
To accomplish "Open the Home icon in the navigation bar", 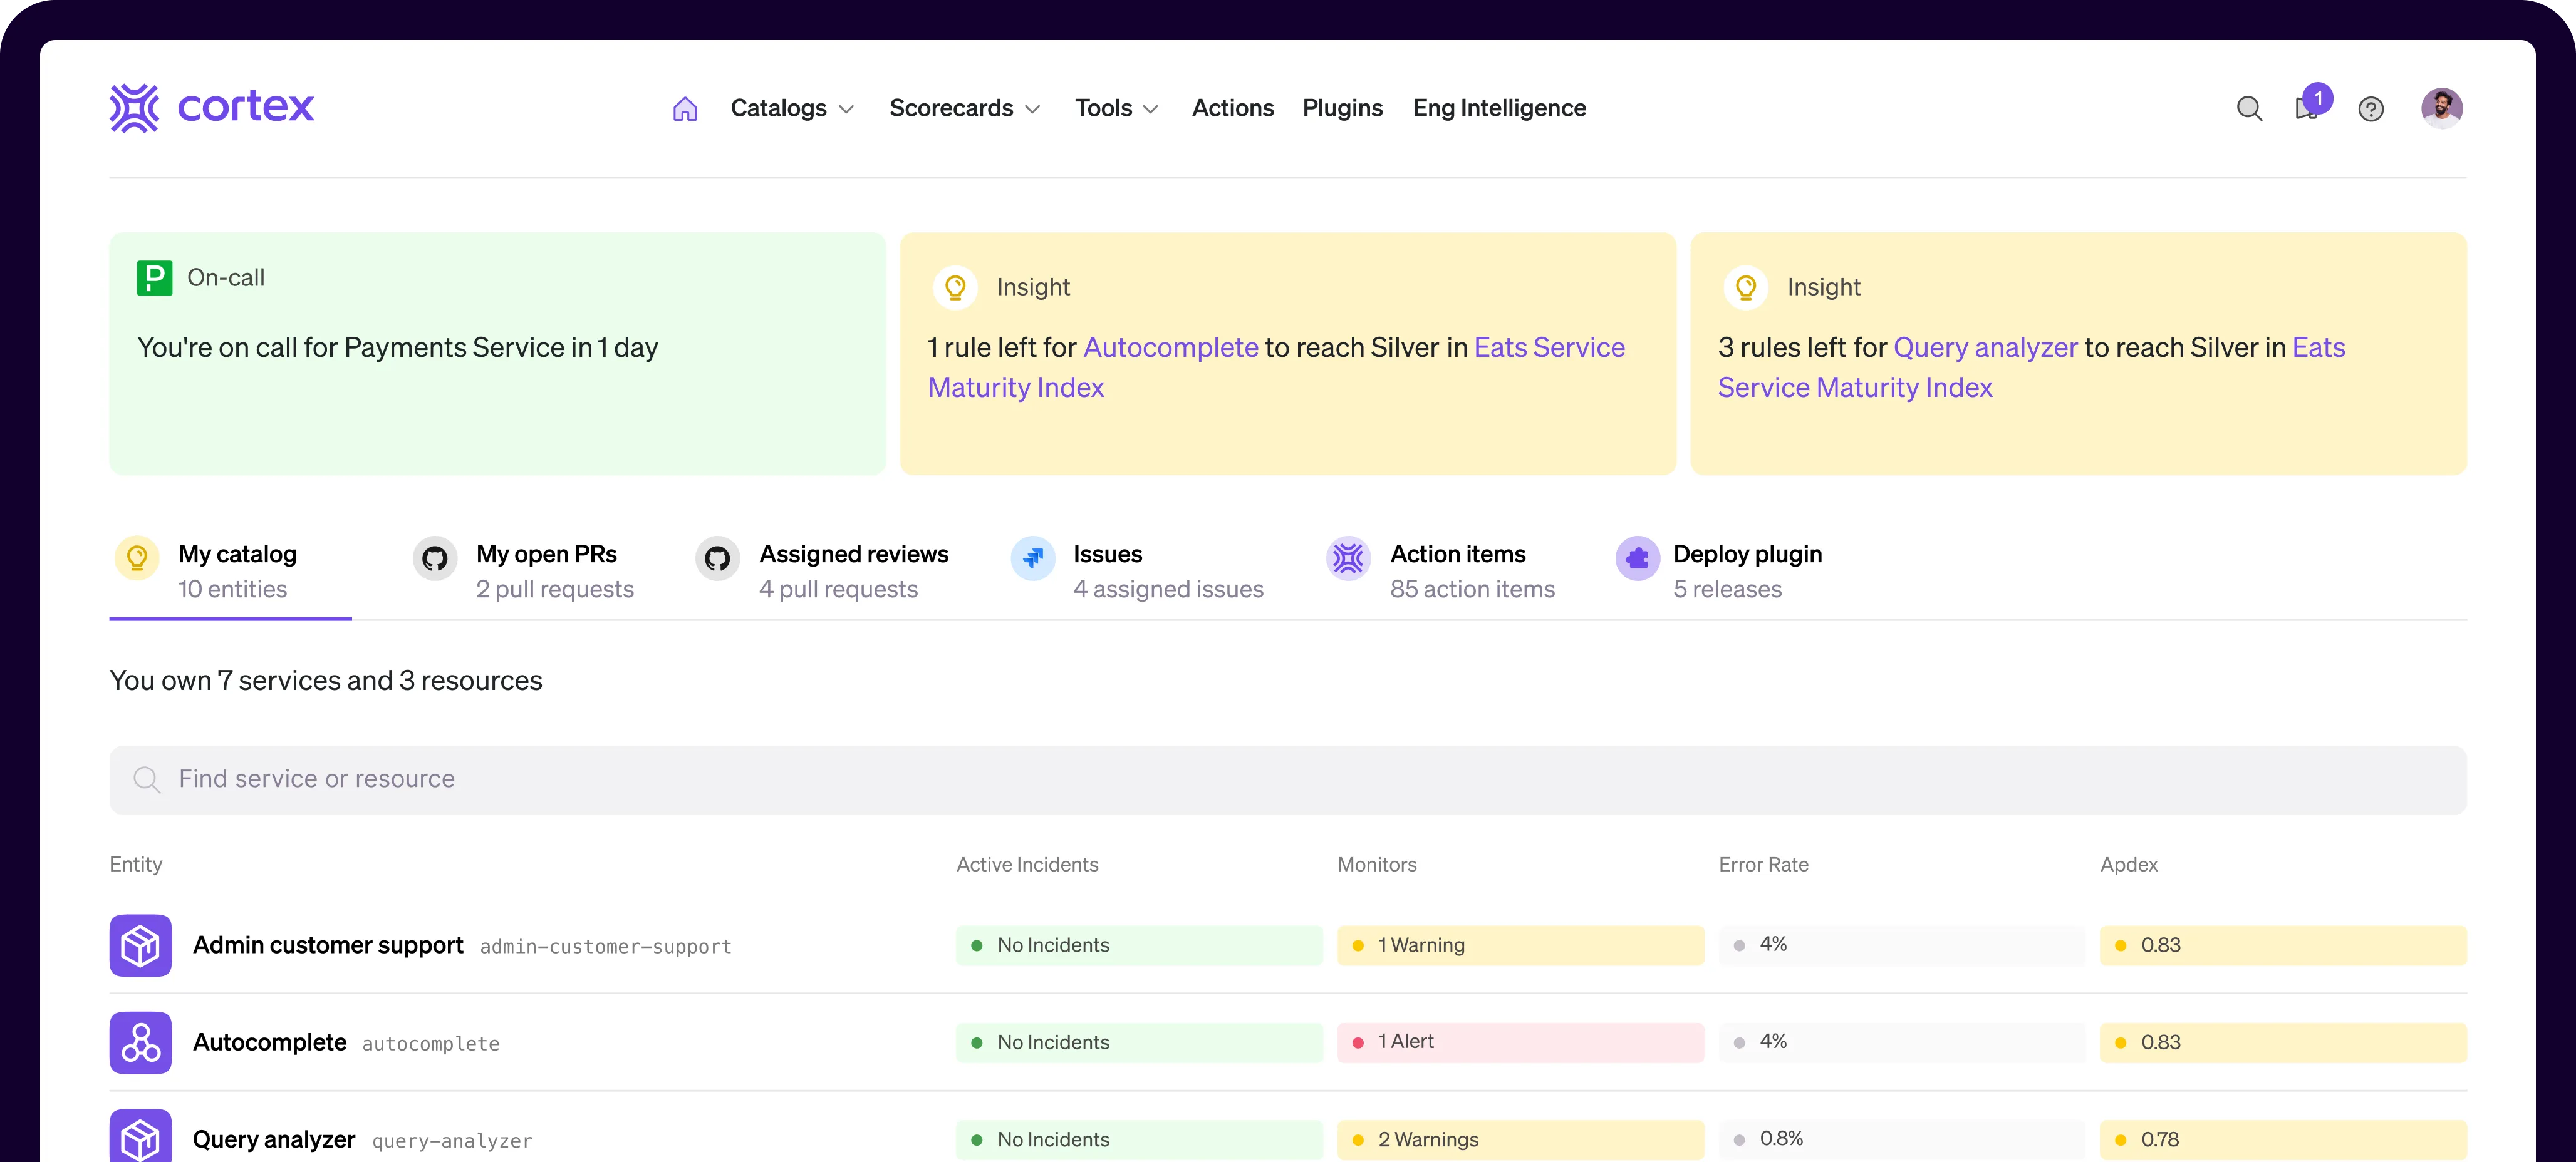I will 685,108.
